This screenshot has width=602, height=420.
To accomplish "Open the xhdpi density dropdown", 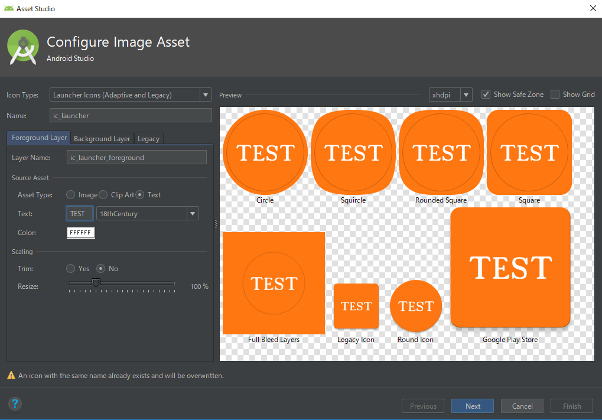I will pos(450,95).
